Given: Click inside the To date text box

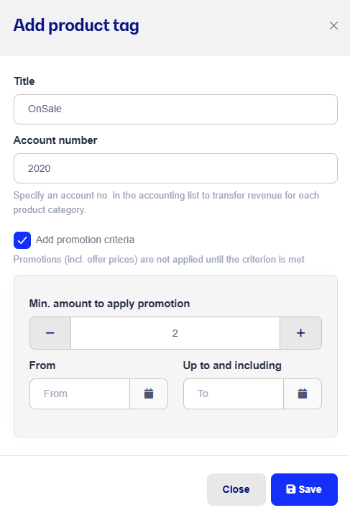Looking at the screenshot, I should click(234, 394).
